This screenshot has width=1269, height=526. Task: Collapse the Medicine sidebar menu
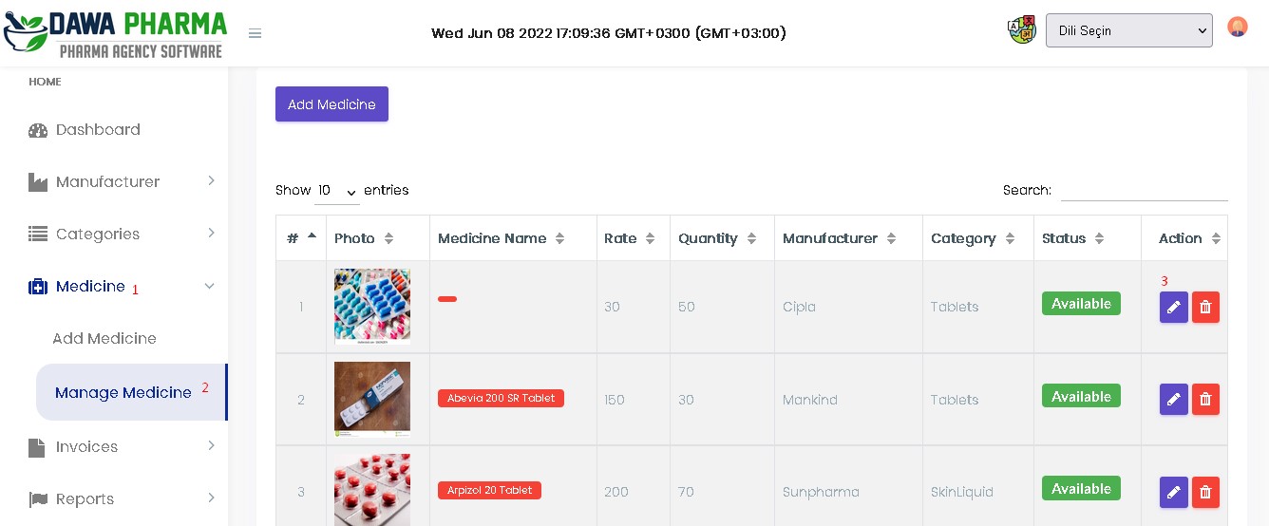tap(123, 286)
